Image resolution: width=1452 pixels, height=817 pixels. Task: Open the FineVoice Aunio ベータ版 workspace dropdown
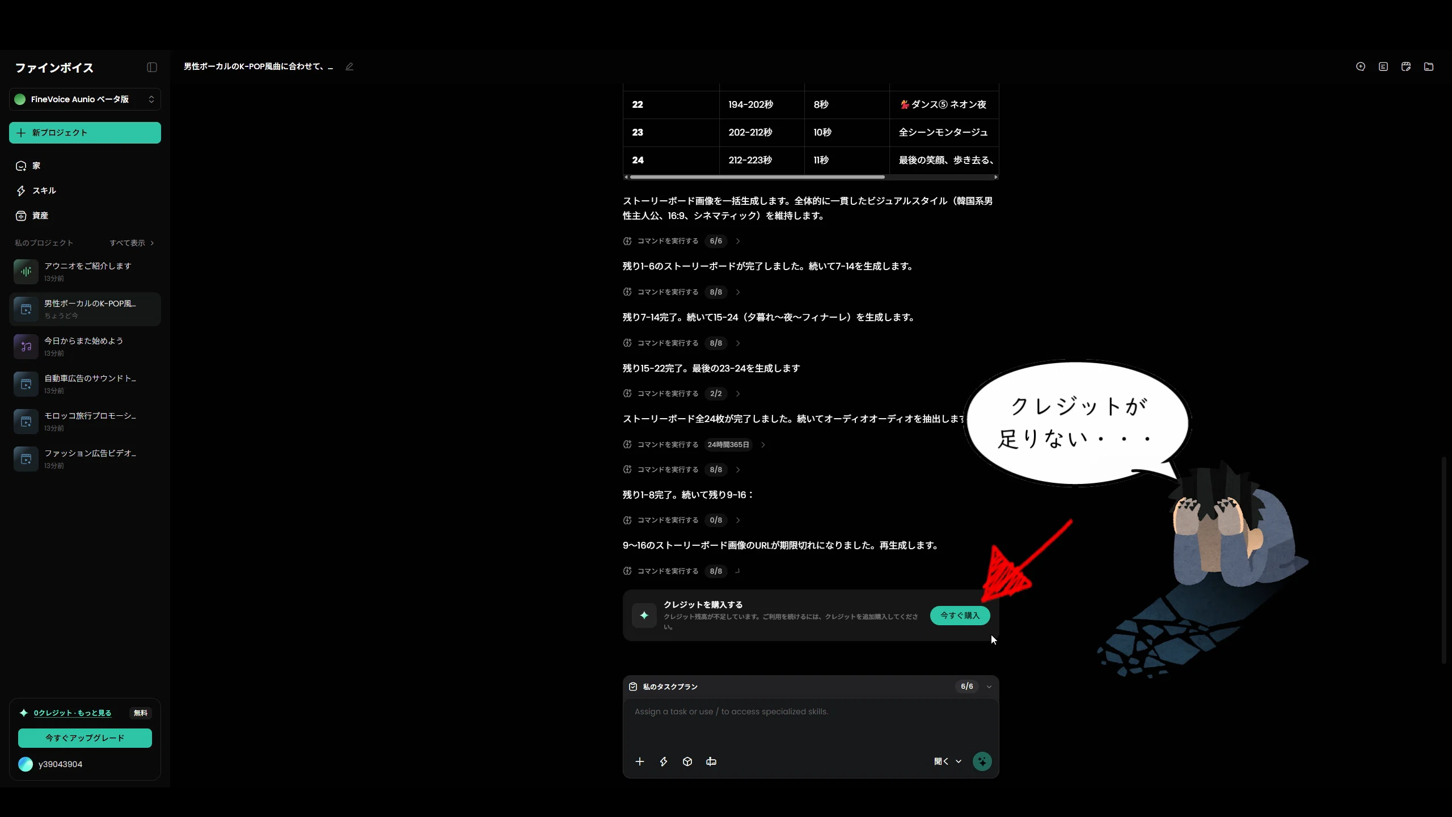click(x=85, y=99)
